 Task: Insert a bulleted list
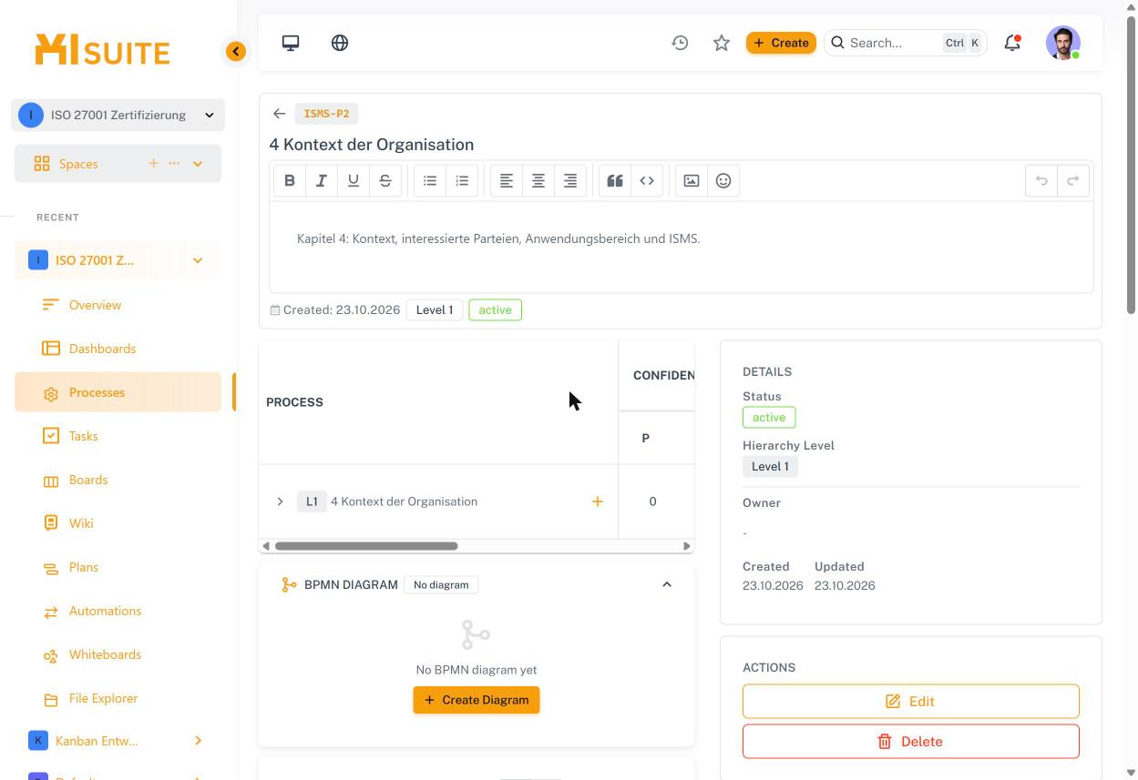(x=430, y=181)
